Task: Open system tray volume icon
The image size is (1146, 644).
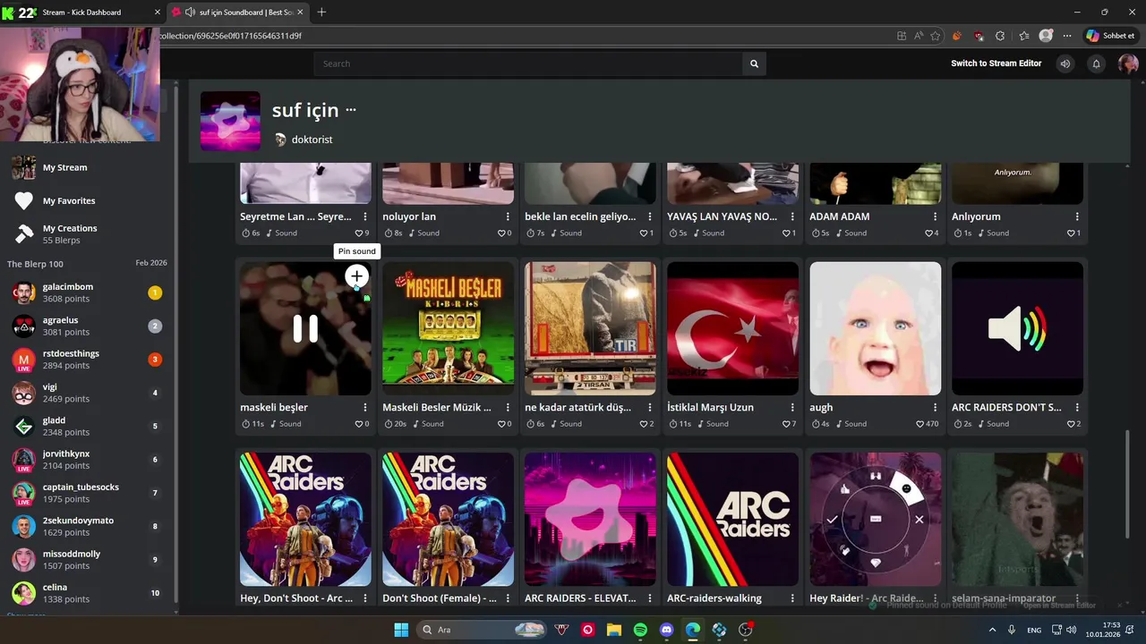Action: pos(1072,630)
